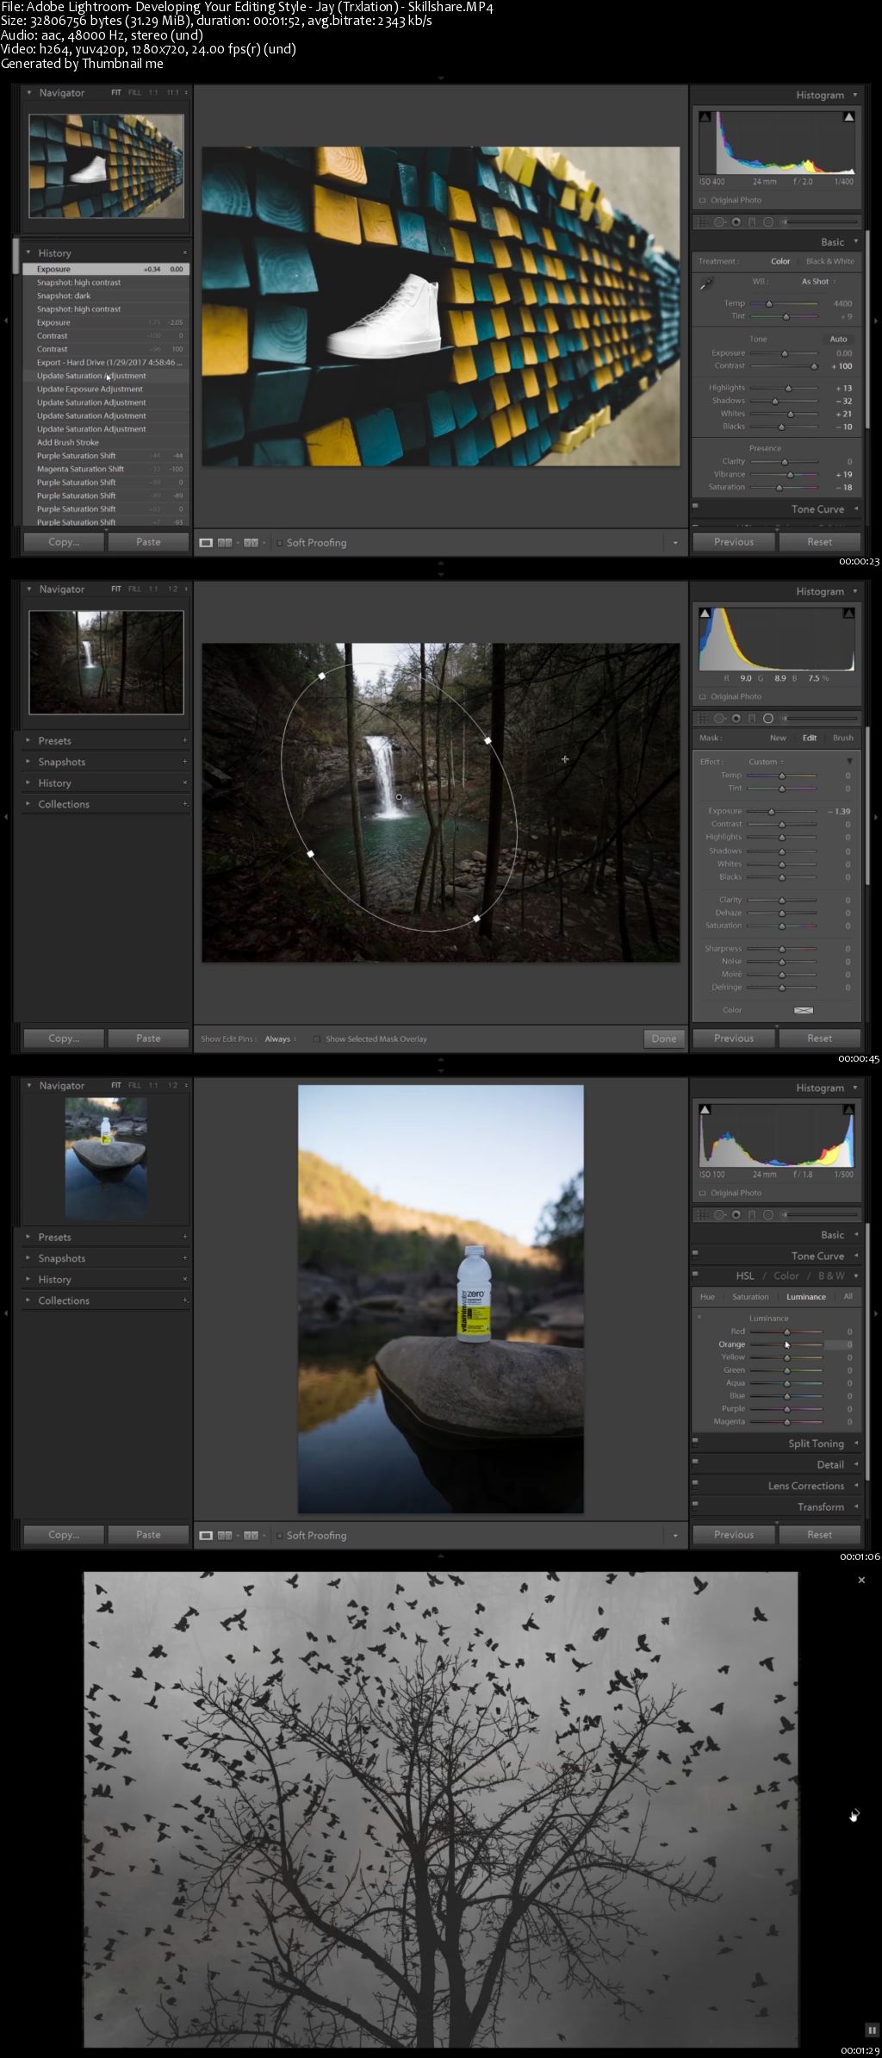Click loupe view icon in sneaker frame toolbar
The image size is (882, 2058).
click(206, 543)
